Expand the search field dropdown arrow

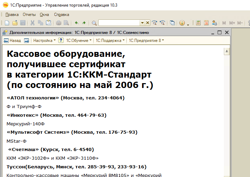(142, 23)
